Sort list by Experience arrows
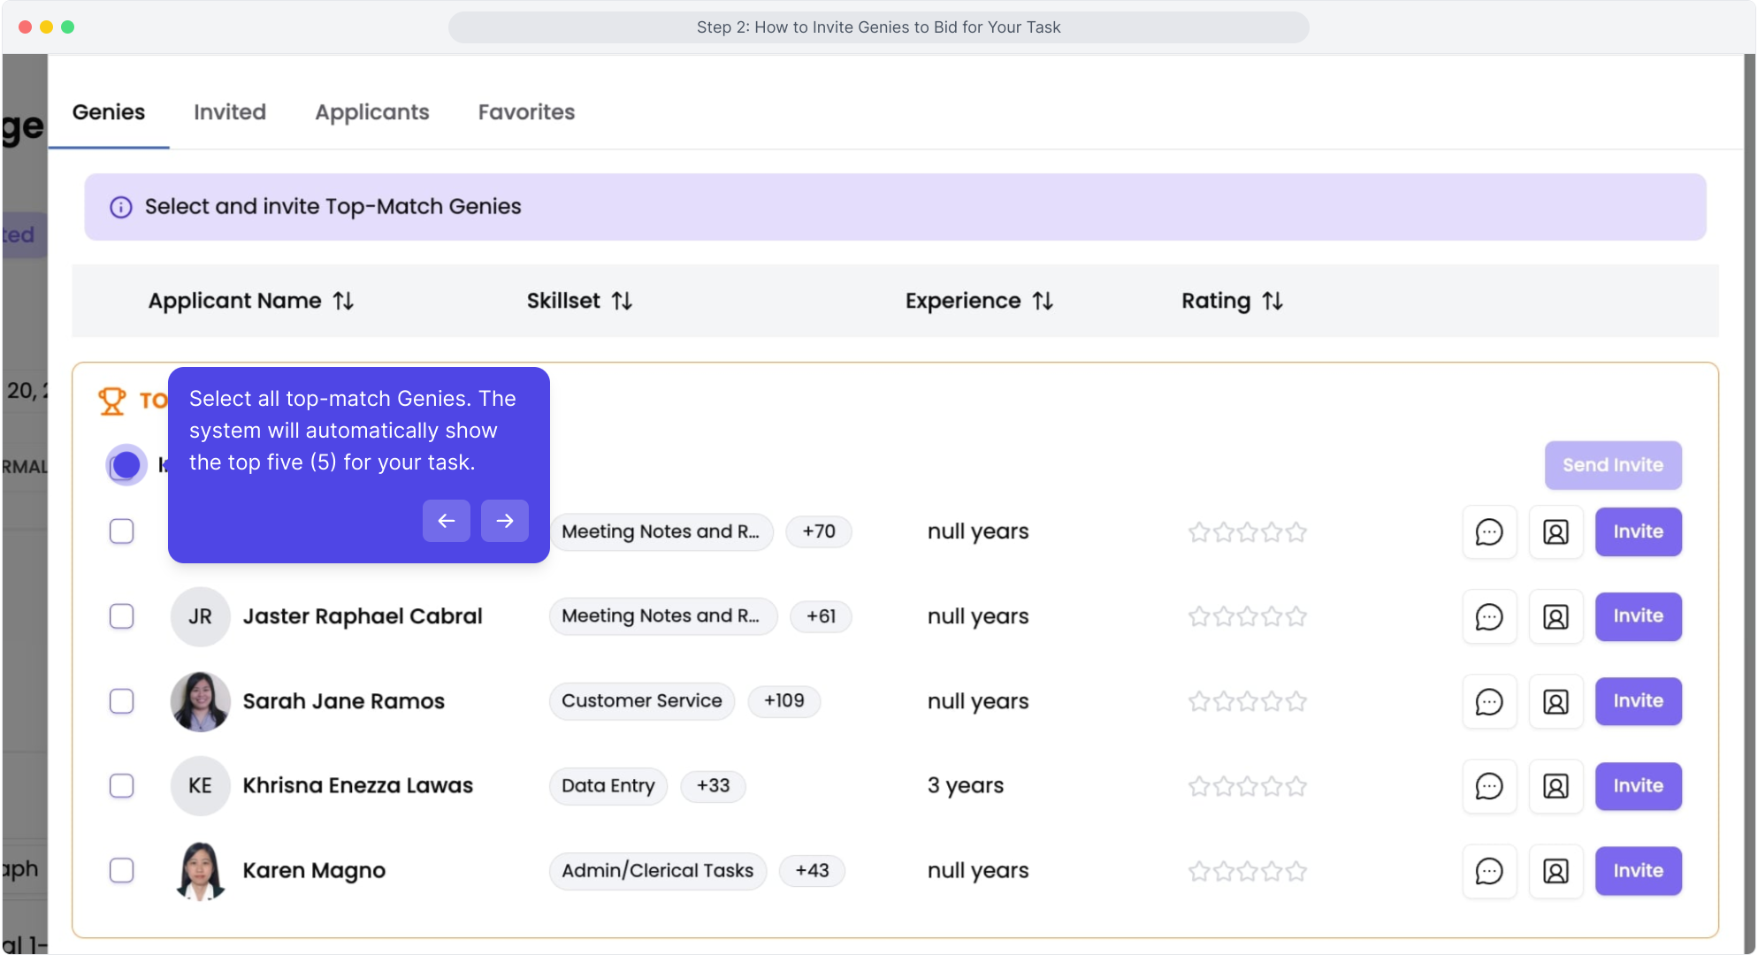 (x=1043, y=302)
